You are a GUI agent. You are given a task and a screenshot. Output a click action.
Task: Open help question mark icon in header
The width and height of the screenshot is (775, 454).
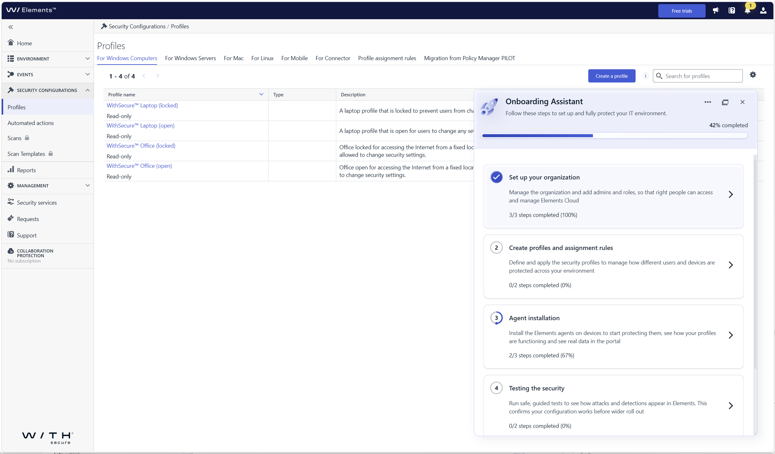(x=731, y=11)
